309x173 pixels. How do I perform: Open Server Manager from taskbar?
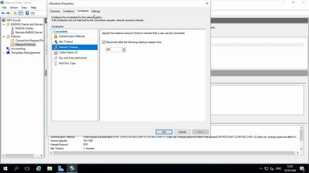coord(61,169)
